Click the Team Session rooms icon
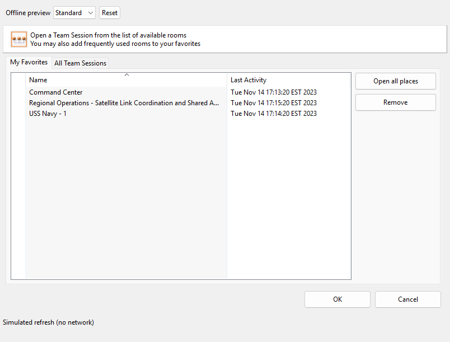The image size is (450, 342). (x=19, y=39)
